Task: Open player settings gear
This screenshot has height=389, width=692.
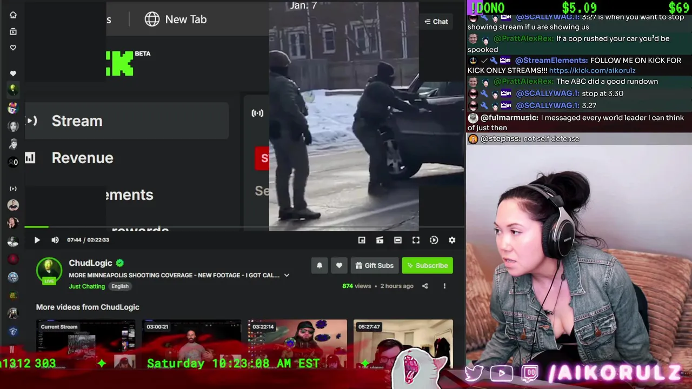Action: pyautogui.click(x=452, y=240)
